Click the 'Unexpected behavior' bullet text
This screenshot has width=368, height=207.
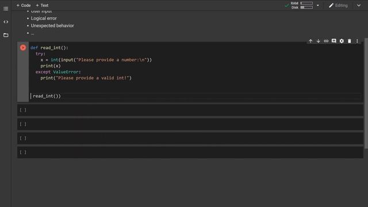[x=52, y=25]
